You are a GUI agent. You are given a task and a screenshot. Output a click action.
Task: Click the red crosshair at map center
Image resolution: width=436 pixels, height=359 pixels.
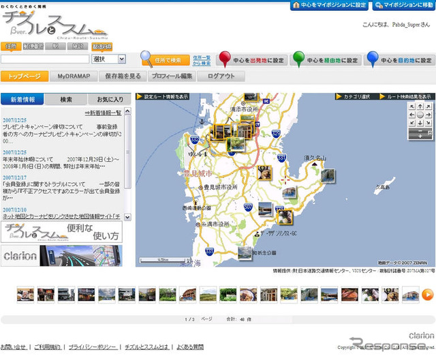(x=285, y=180)
